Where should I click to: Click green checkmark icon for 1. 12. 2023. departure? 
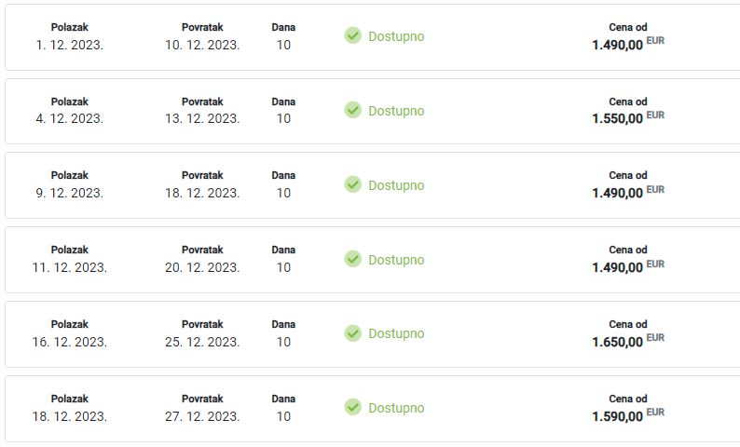[352, 35]
